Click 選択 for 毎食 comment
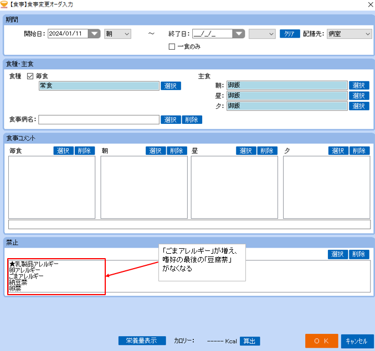 coord(63,150)
